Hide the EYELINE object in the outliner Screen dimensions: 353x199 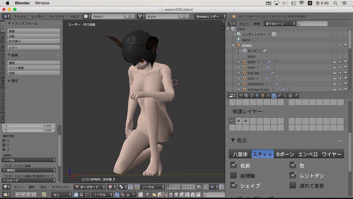335,73
